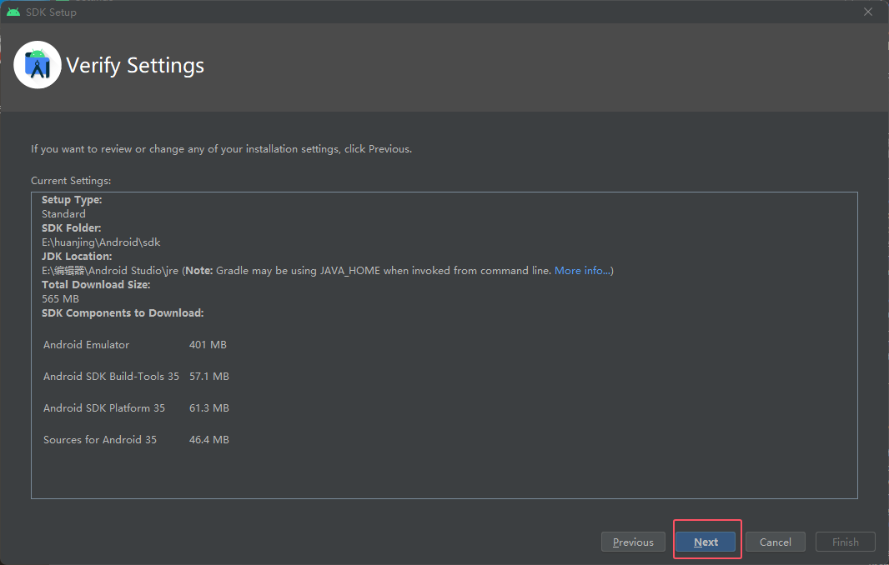This screenshot has width=889, height=565.
Task: Select Android SDK Platform 35 row
Action: pyautogui.click(x=136, y=408)
